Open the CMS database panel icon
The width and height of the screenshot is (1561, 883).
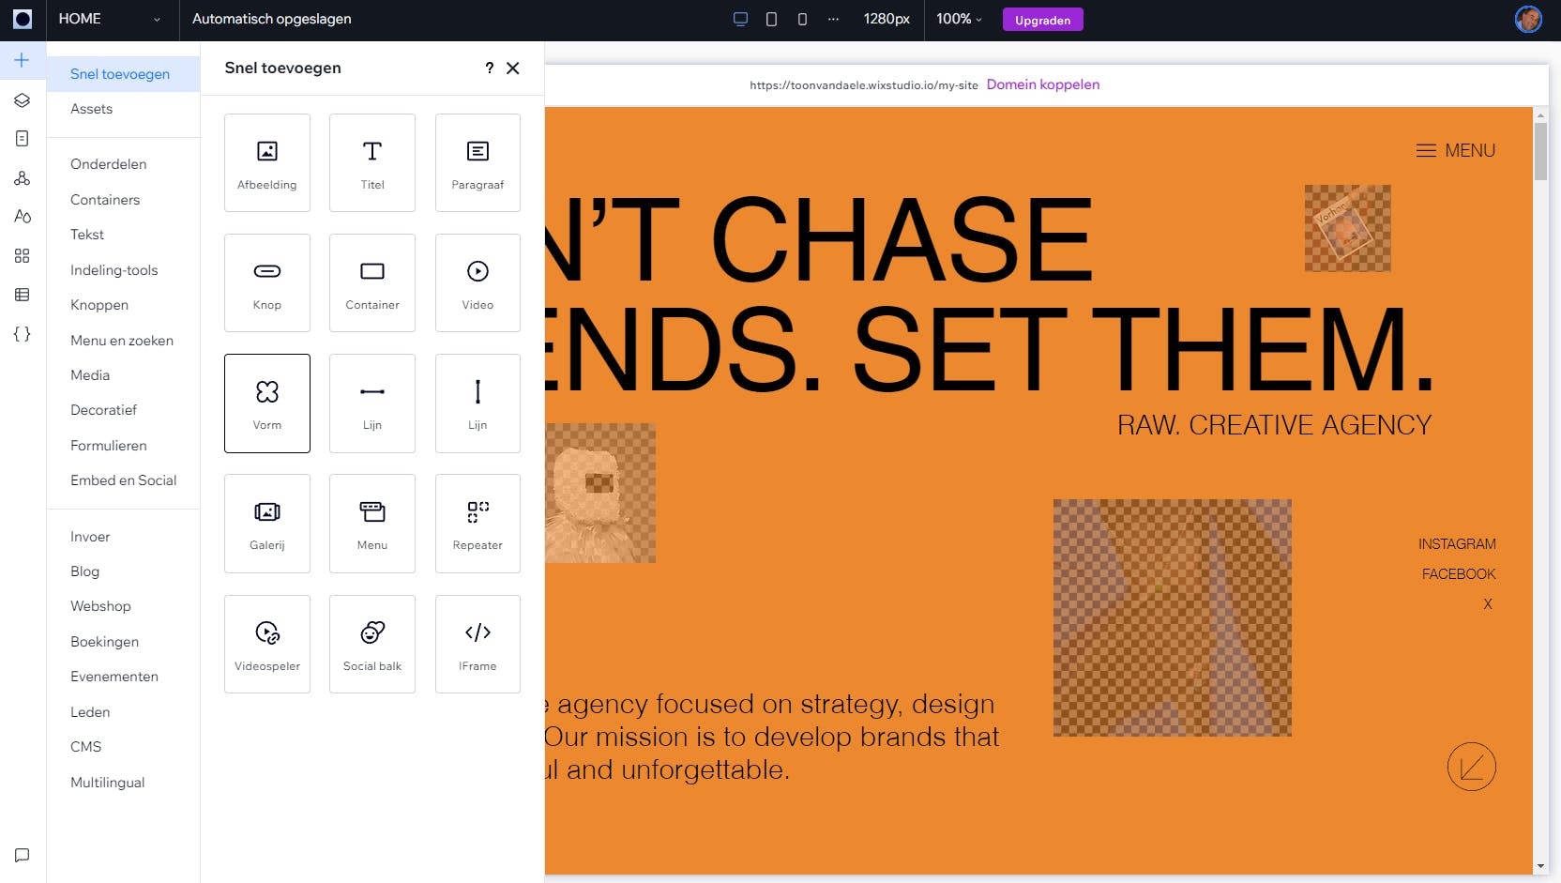(23, 295)
